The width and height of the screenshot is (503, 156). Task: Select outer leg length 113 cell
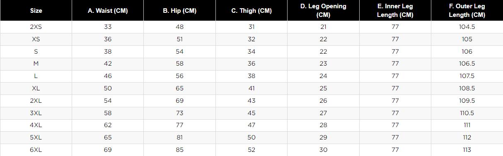coord(467,150)
